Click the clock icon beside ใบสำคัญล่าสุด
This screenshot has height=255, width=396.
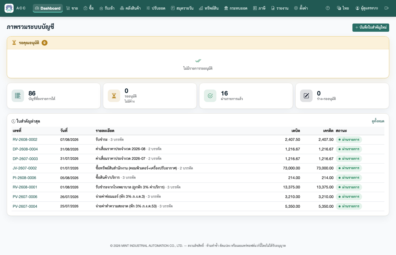click(14, 121)
